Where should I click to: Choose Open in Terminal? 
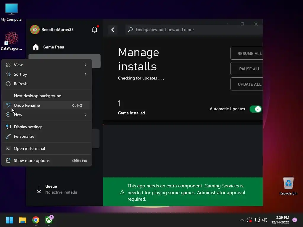point(46,149)
